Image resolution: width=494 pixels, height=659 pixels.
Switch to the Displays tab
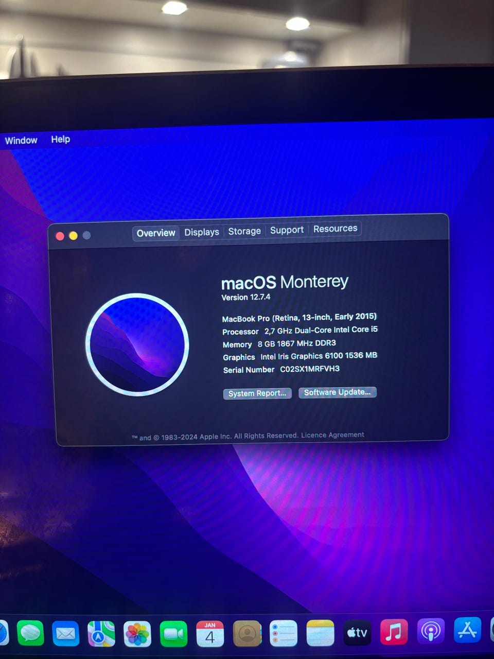click(x=202, y=232)
